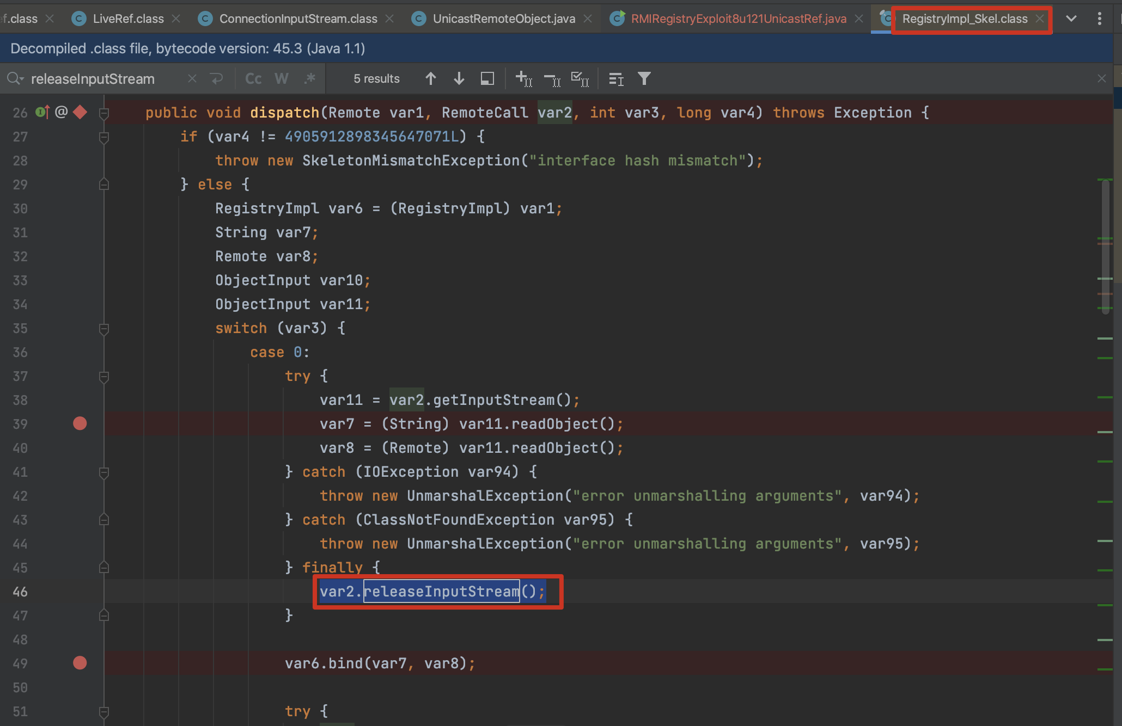The width and height of the screenshot is (1122, 726).
Task: Open the search history magnifier dropdown
Action: click(15, 79)
